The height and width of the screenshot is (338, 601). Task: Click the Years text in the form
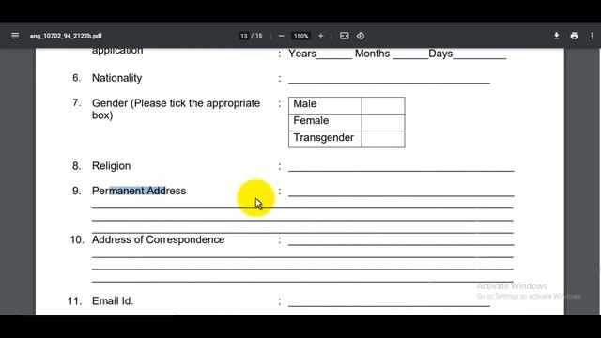tap(302, 54)
